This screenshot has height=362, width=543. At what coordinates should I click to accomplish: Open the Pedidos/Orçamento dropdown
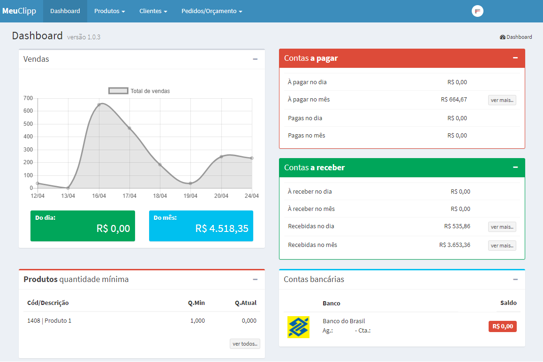click(211, 11)
